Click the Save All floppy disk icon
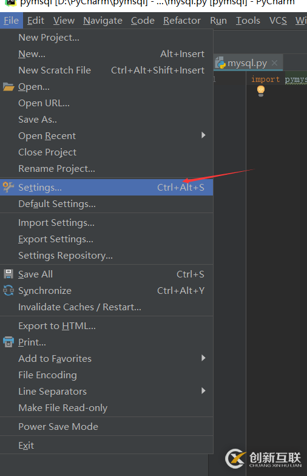The height and width of the screenshot is (476, 307). tap(8, 274)
